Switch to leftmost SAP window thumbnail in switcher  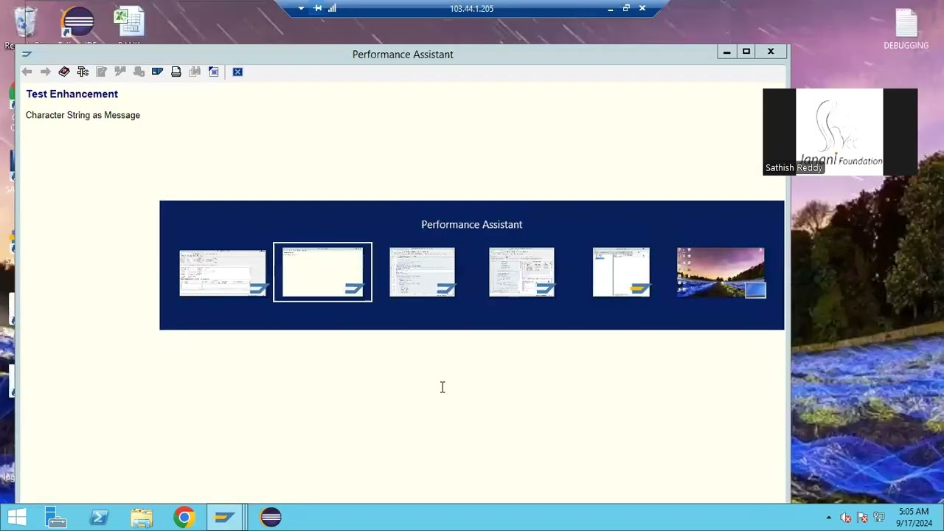223,273
